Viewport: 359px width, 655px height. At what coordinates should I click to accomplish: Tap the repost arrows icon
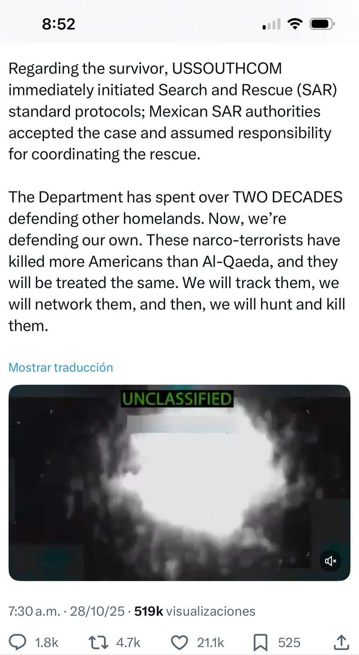click(x=99, y=642)
